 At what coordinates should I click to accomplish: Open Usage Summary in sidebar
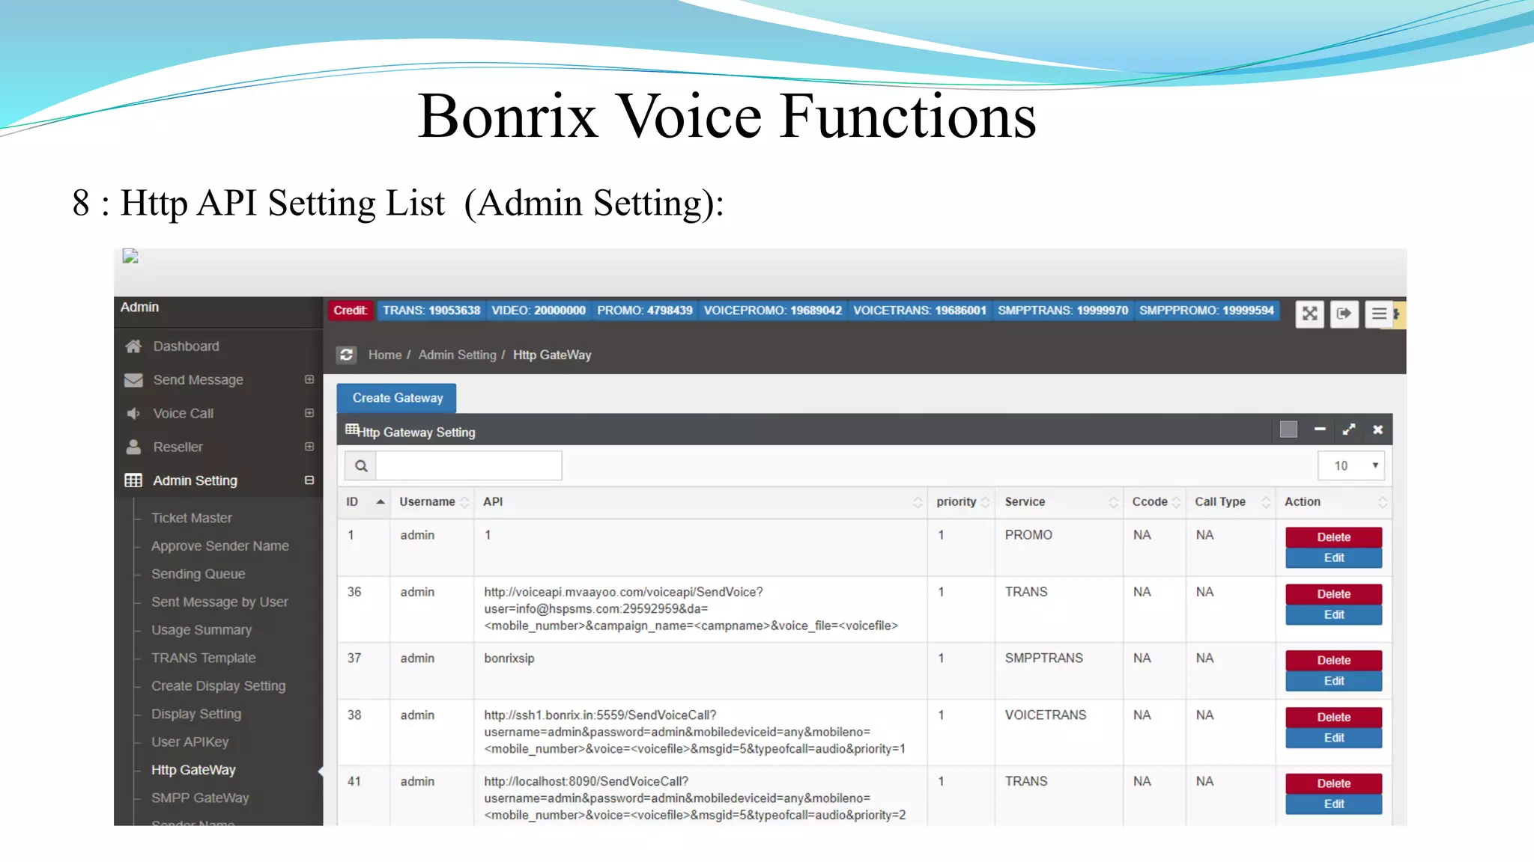201,630
